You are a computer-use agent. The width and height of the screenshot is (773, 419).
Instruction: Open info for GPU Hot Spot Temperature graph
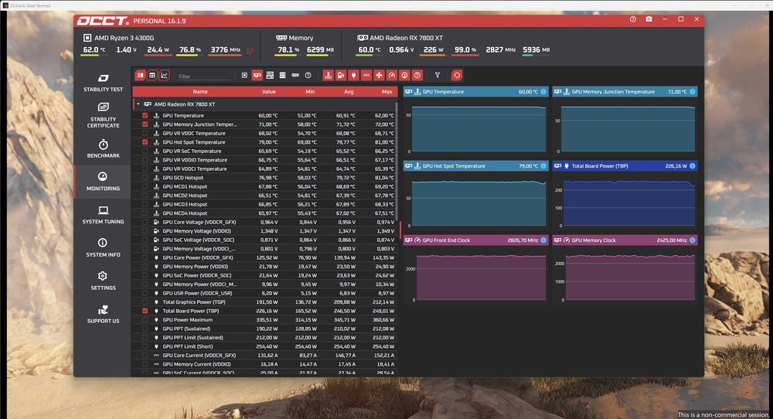[543, 166]
